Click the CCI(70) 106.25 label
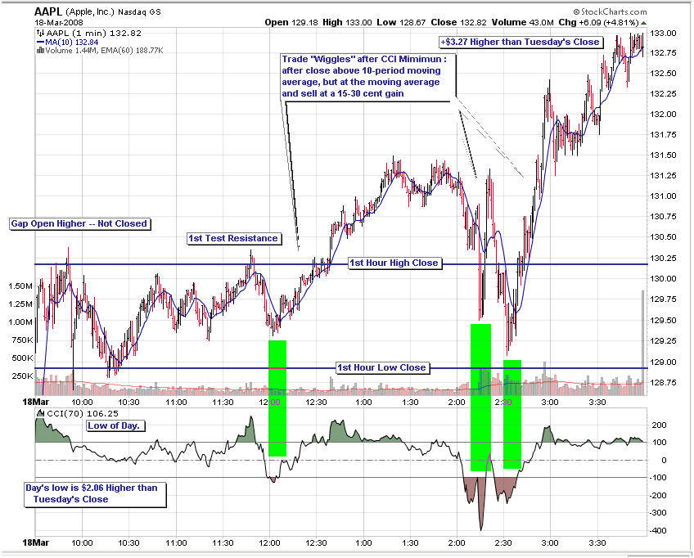Viewport: 694px width, 558px height. point(83,413)
